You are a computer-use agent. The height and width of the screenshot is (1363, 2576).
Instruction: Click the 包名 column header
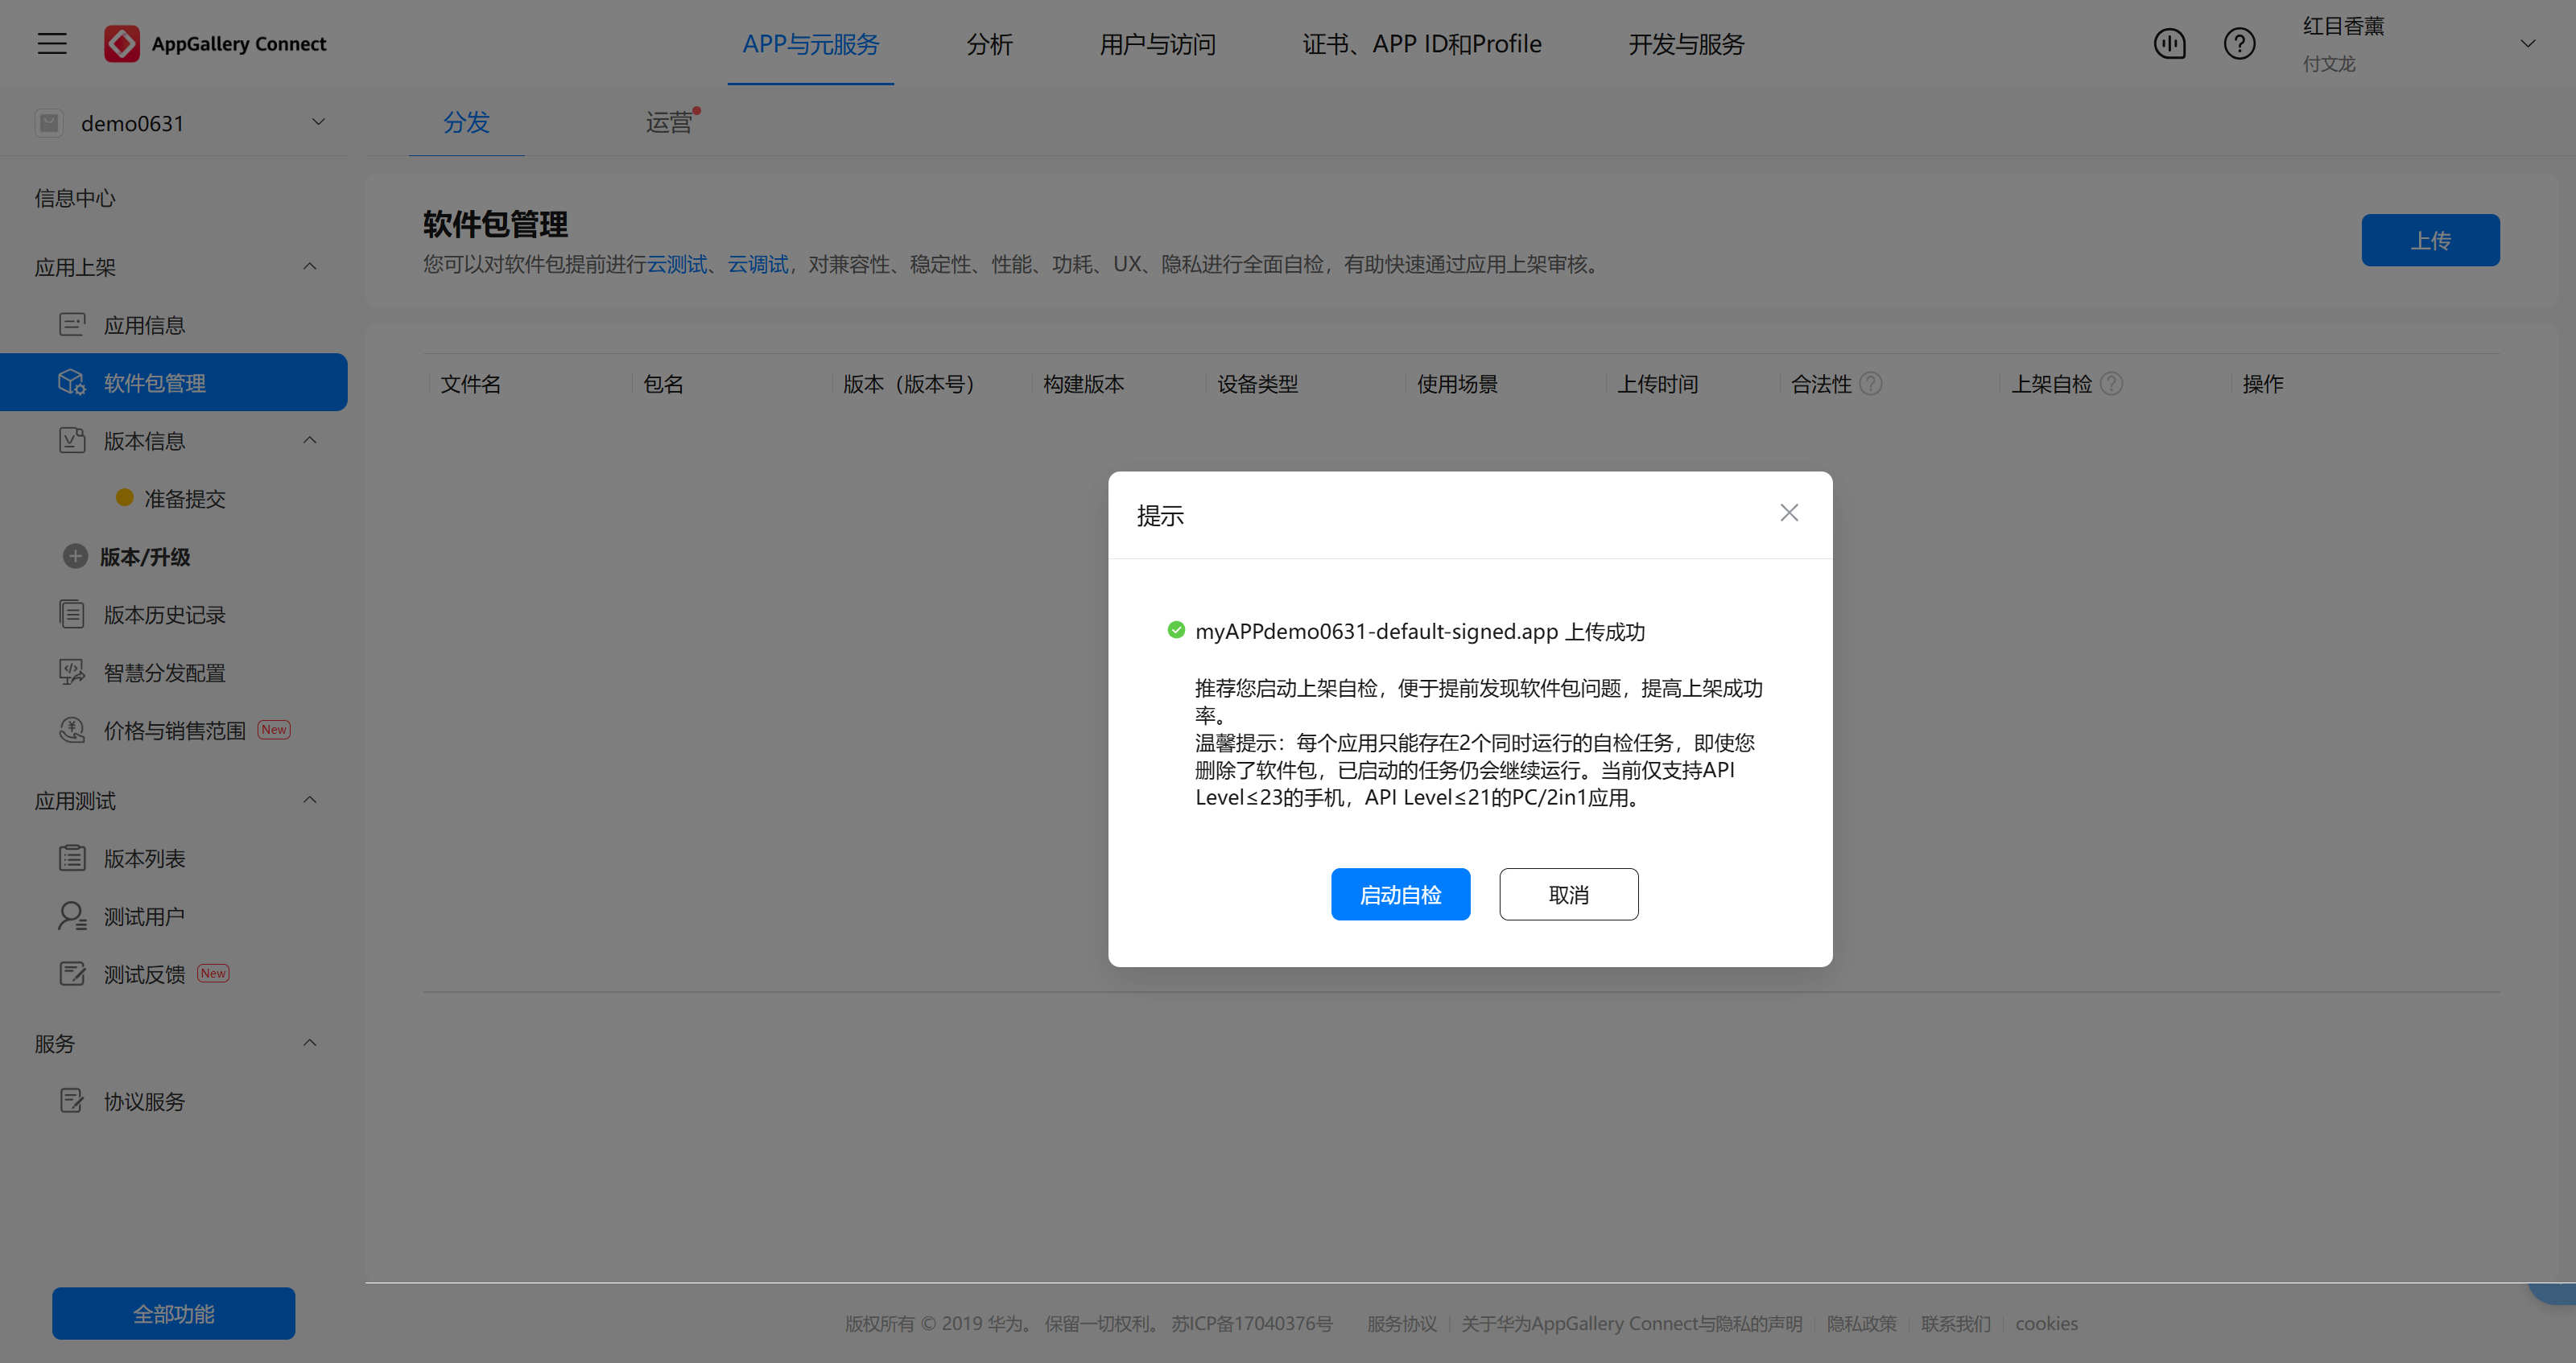click(x=663, y=384)
